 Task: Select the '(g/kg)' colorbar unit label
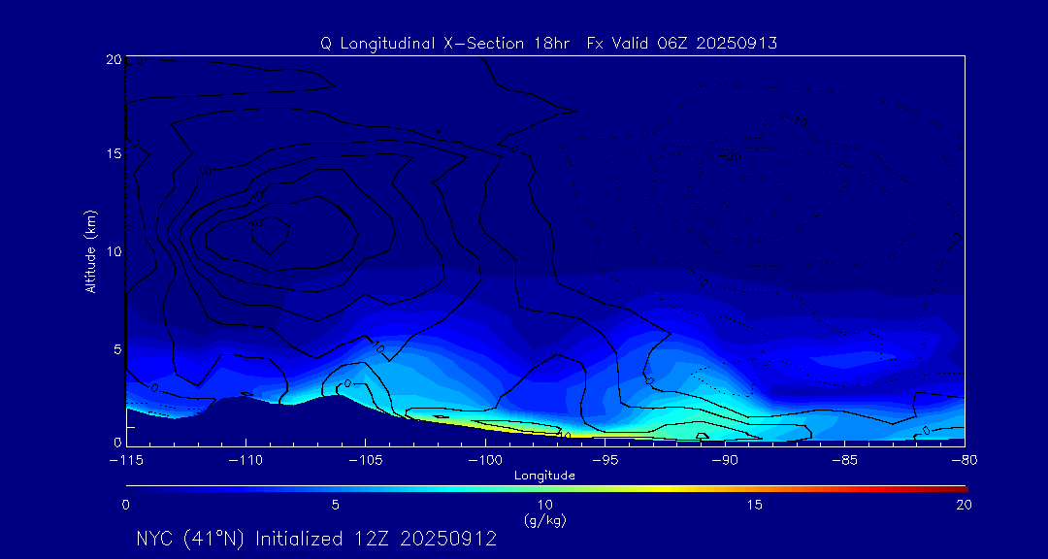[544, 520]
